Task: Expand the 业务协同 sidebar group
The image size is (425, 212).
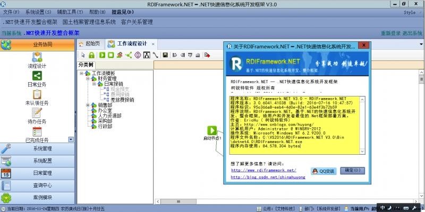Action: click(x=37, y=45)
